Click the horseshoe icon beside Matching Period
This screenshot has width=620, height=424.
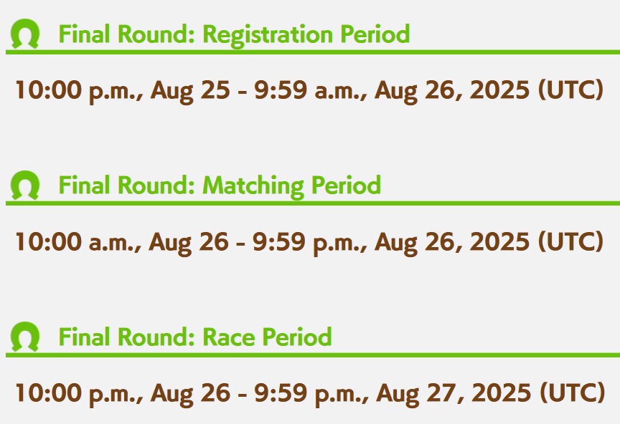click(x=25, y=185)
